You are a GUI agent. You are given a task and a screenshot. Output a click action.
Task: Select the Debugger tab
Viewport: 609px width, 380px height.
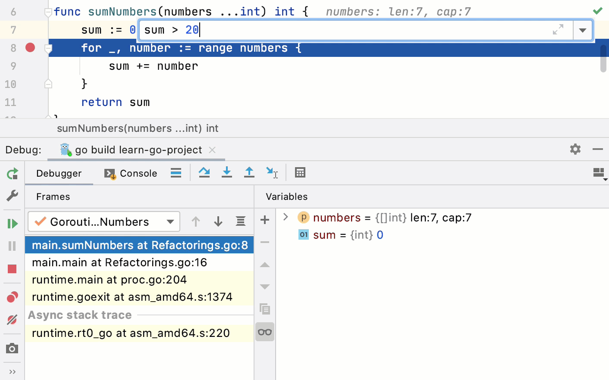(59, 173)
